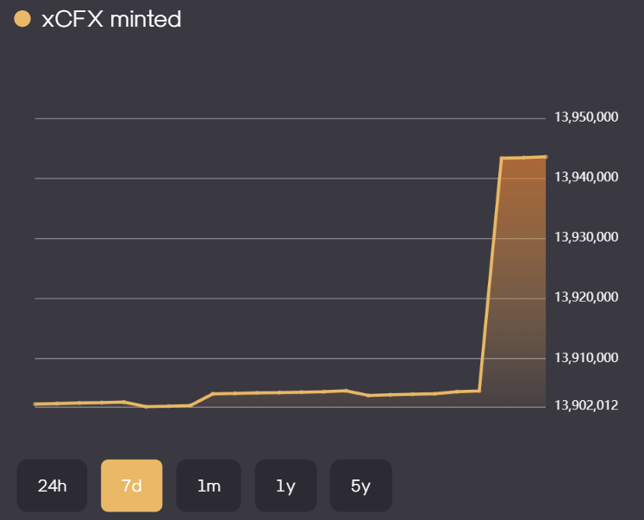644x520 pixels.
Task: Click the last data point of the line
Action: pos(546,157)
